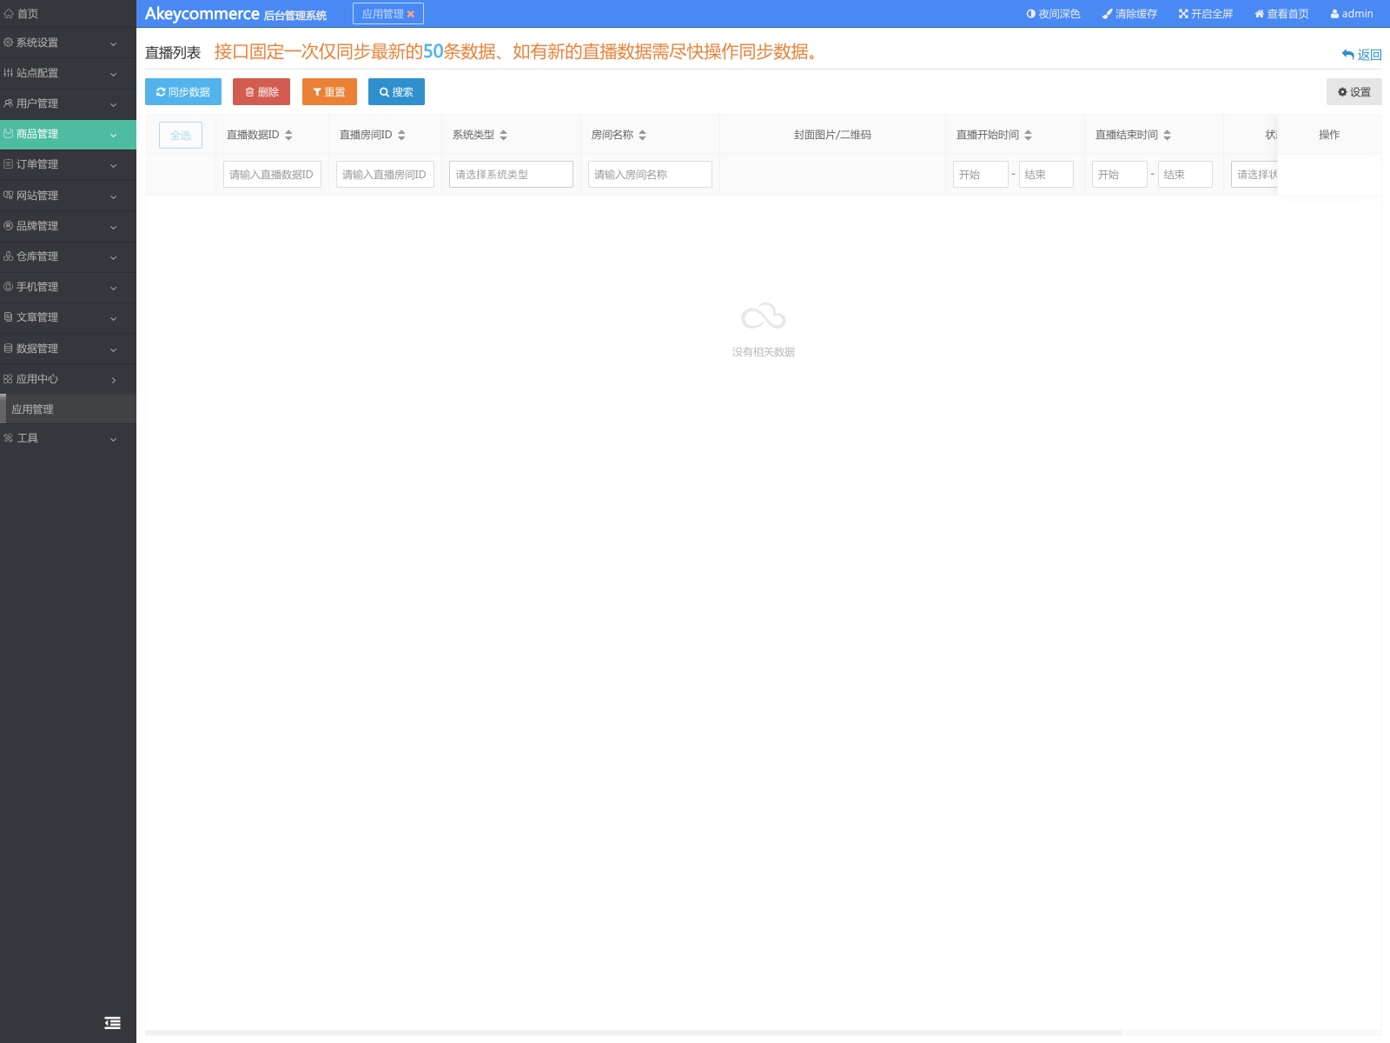Focus the 请输入房间名称 input
1390x1043 pixels.
click(x=650, y=174)
